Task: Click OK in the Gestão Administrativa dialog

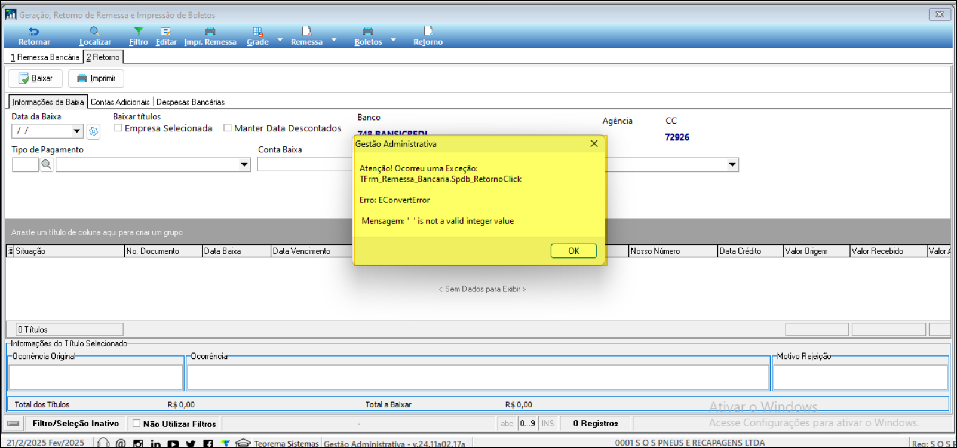Action: tap(573, 251)
